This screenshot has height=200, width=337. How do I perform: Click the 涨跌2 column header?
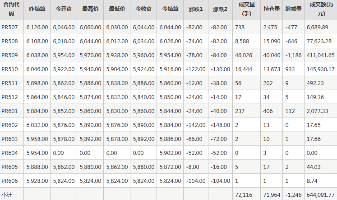pyautogui.click(x=220, y=9)
